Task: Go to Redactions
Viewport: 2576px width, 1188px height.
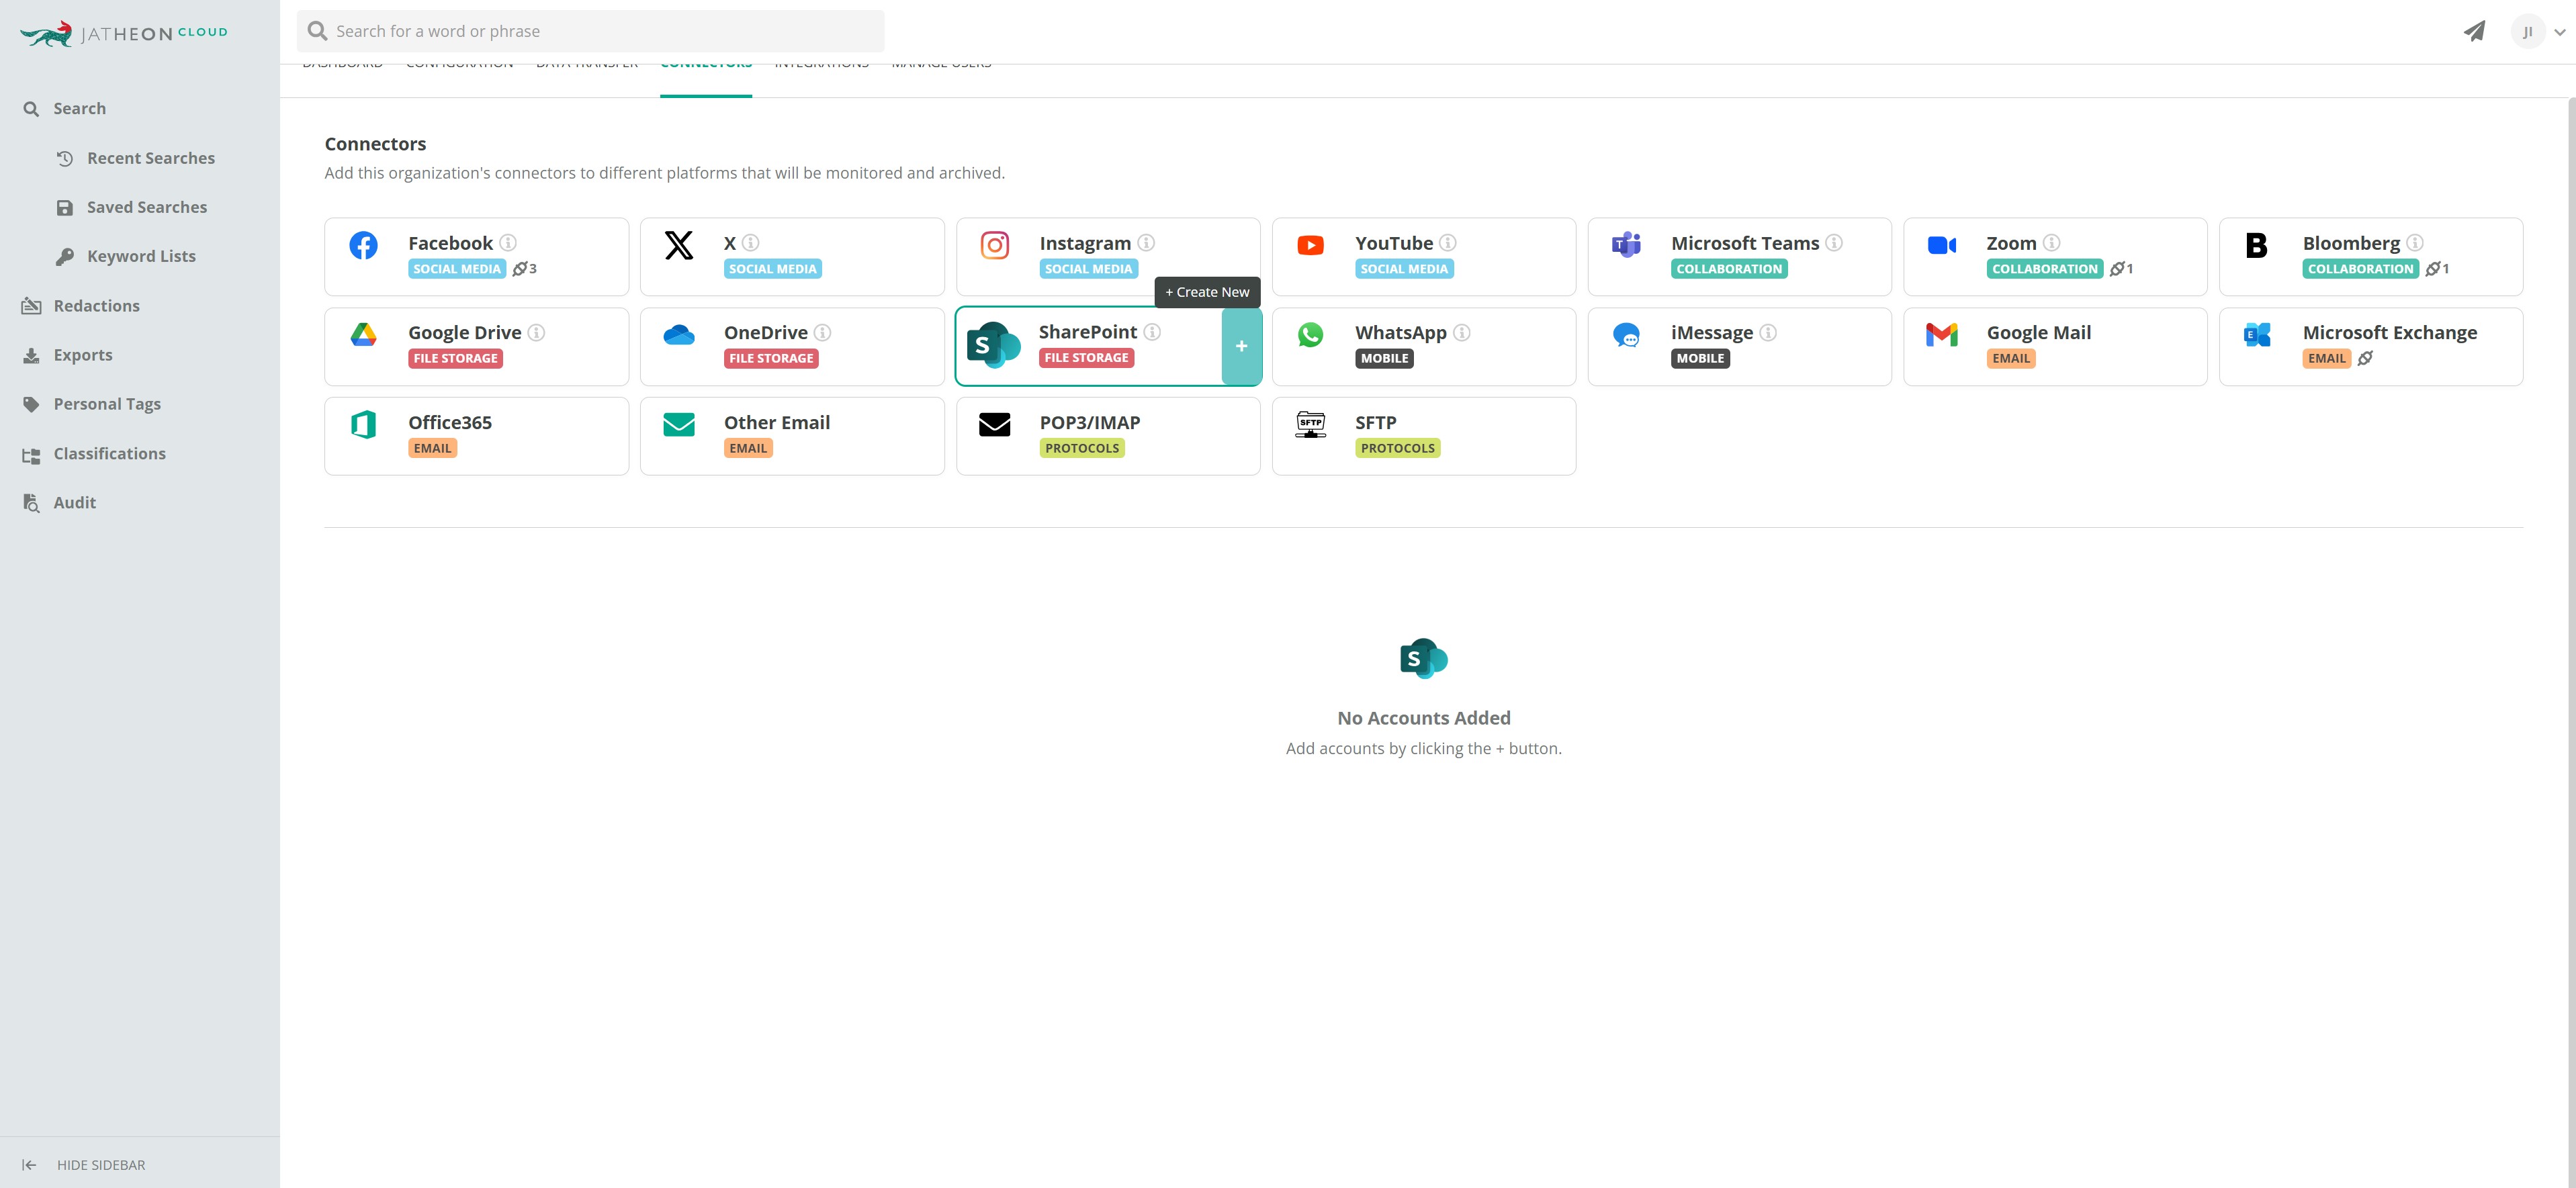Action: tap(96, 306)
